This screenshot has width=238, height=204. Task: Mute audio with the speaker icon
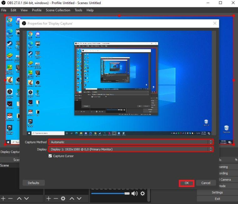click(x=134, y=194)
